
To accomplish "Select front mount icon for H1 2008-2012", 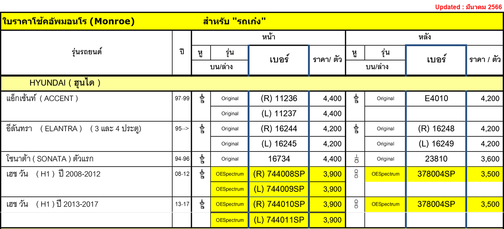I will (202, 174).
